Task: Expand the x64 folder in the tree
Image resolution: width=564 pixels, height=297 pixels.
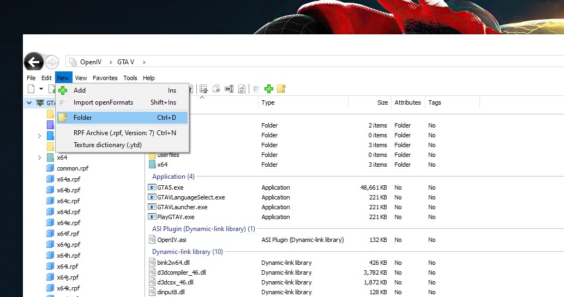Action: [39, 157]
